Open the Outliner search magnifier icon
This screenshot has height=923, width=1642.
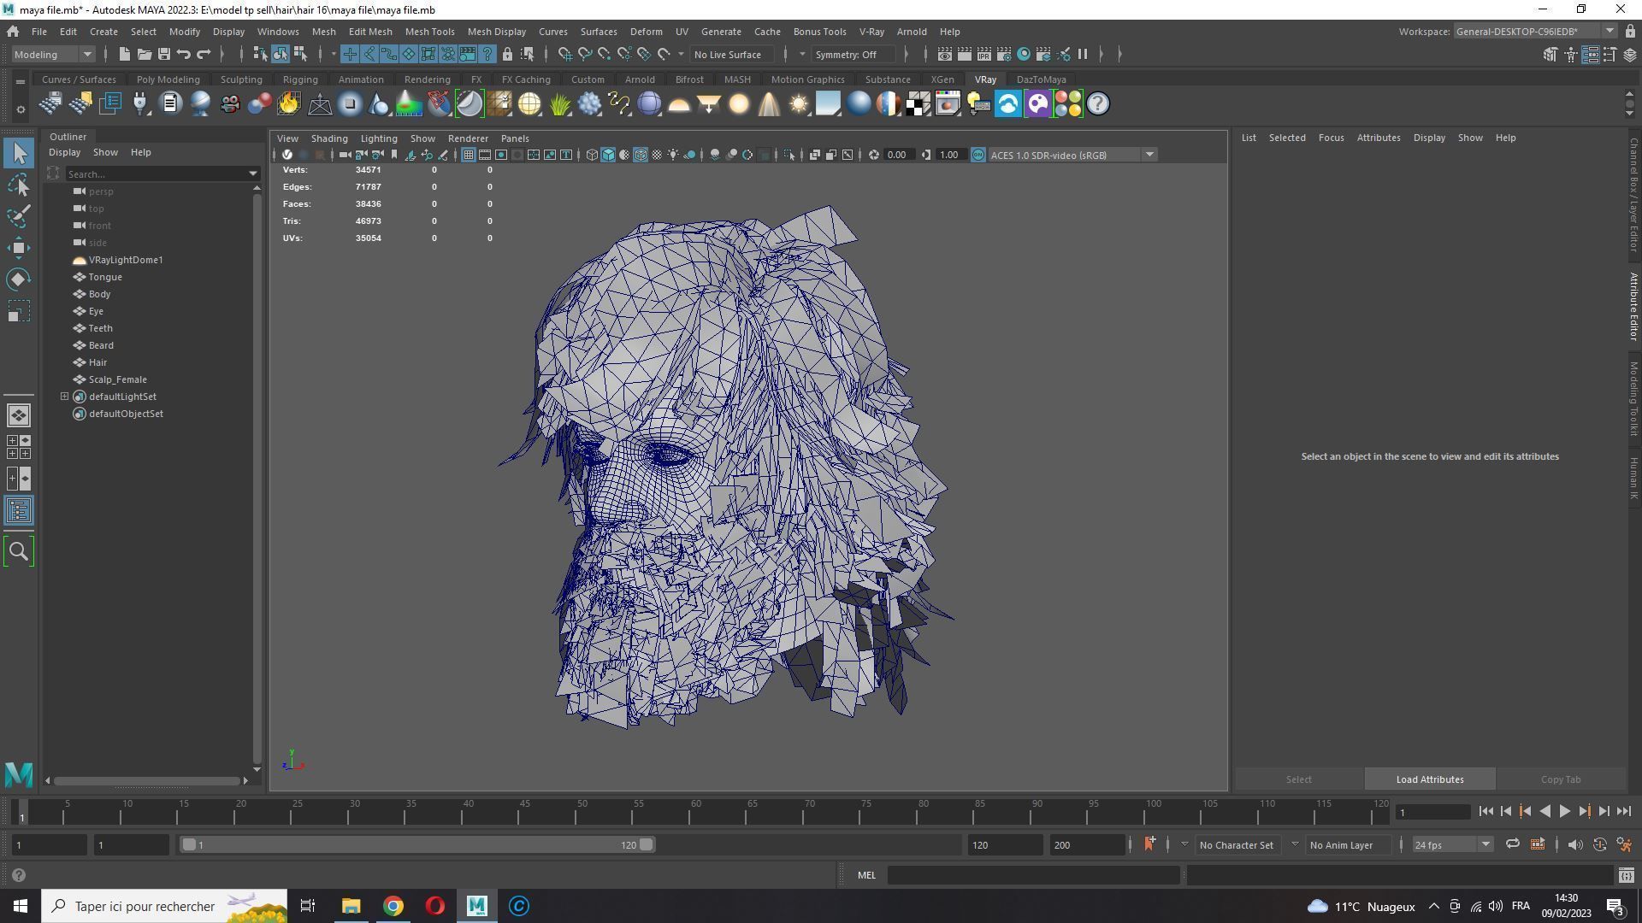point(19,551)
